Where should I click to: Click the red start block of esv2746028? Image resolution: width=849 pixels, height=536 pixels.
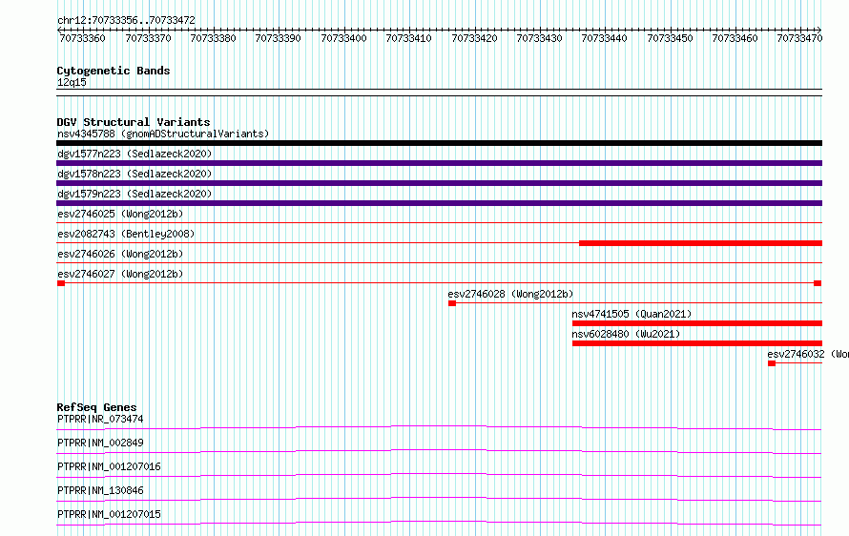[x=452, y=303]
